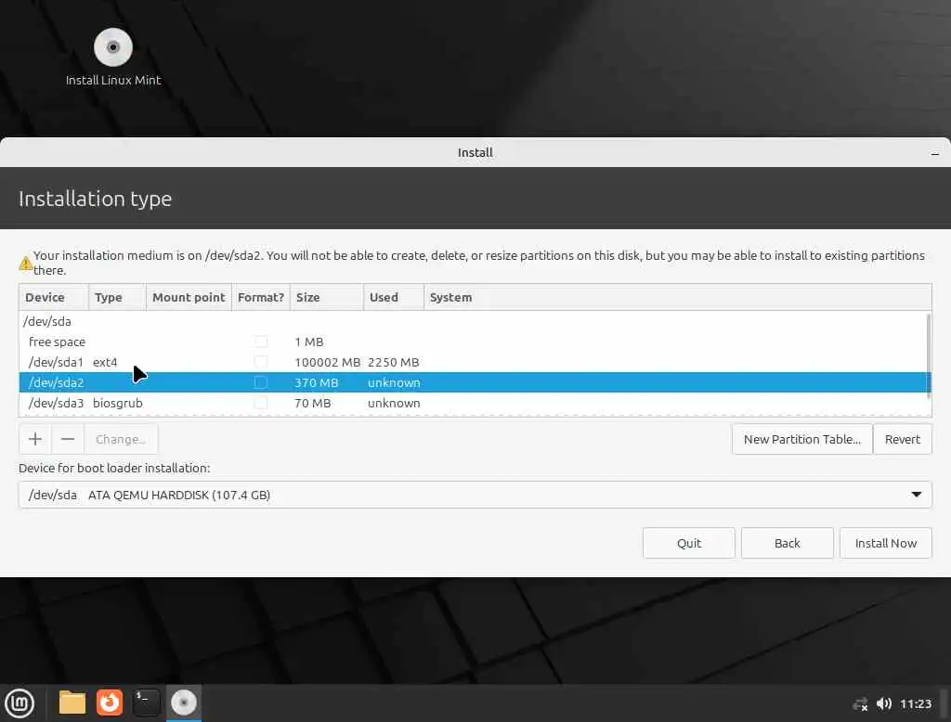
Task: Click the 70 MB size value
Action: [312, 403]
